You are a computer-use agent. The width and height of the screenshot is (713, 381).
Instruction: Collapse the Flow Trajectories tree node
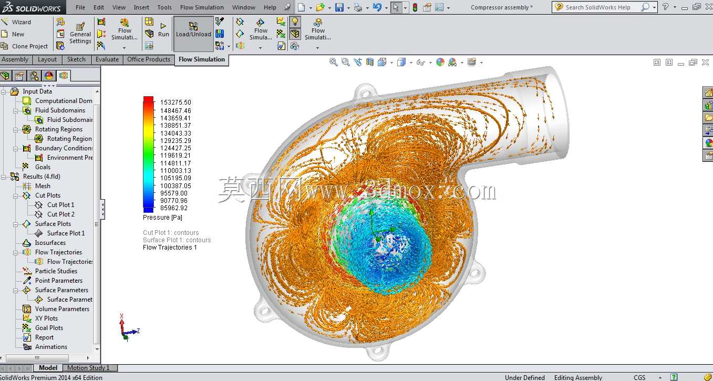coord(16,252)
